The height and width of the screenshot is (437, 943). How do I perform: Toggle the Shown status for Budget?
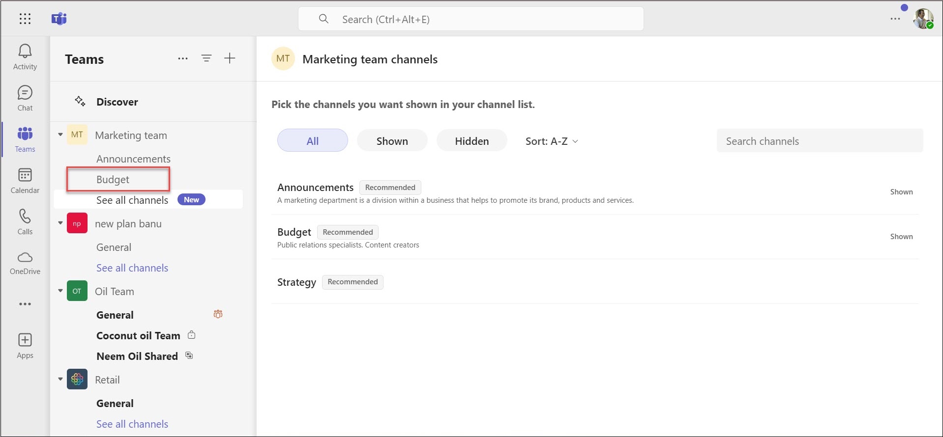click(x=901, y=237)
